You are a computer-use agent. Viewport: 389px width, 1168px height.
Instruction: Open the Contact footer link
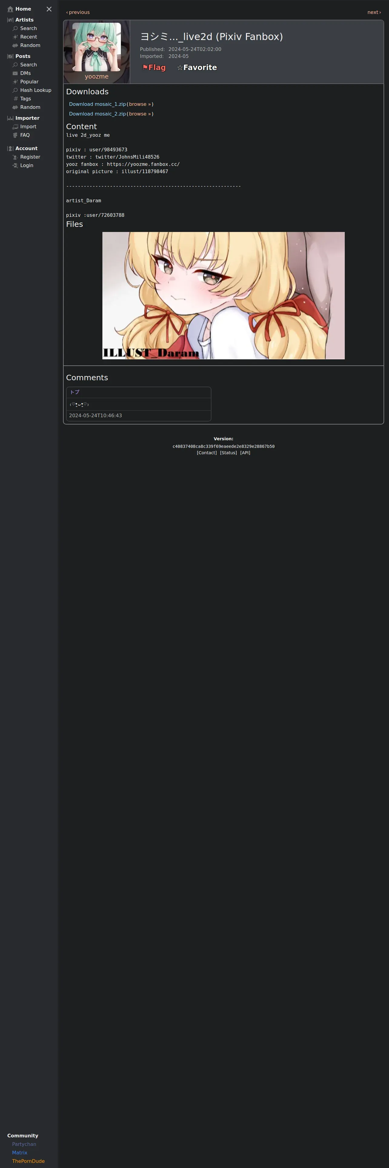(207, 453)
